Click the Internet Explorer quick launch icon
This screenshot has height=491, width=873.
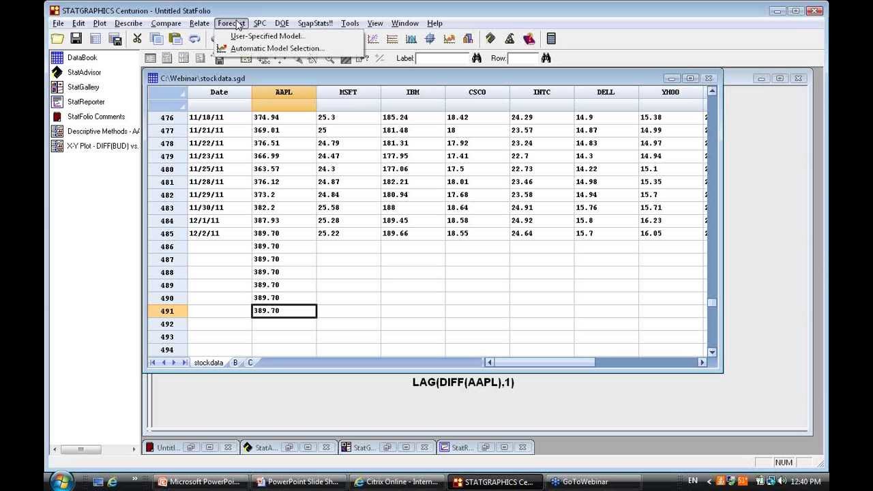(113, 481)
